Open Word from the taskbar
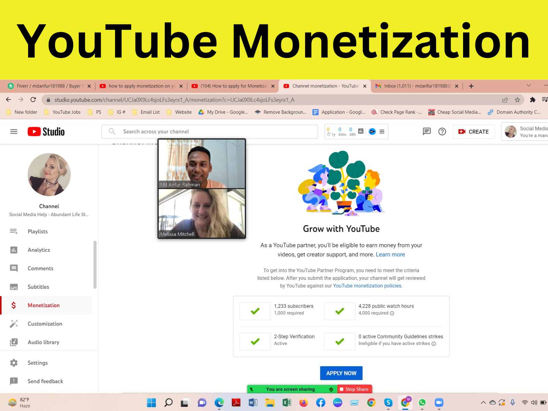 pyautogui.click(x=253, y=402)
